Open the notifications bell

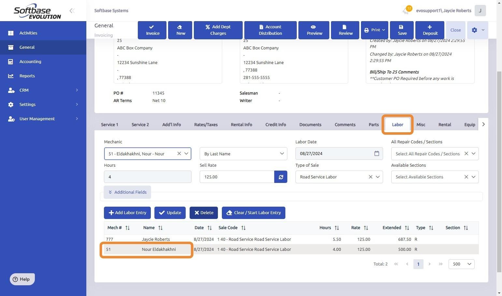pyautogui.click(x=406, y=11)
